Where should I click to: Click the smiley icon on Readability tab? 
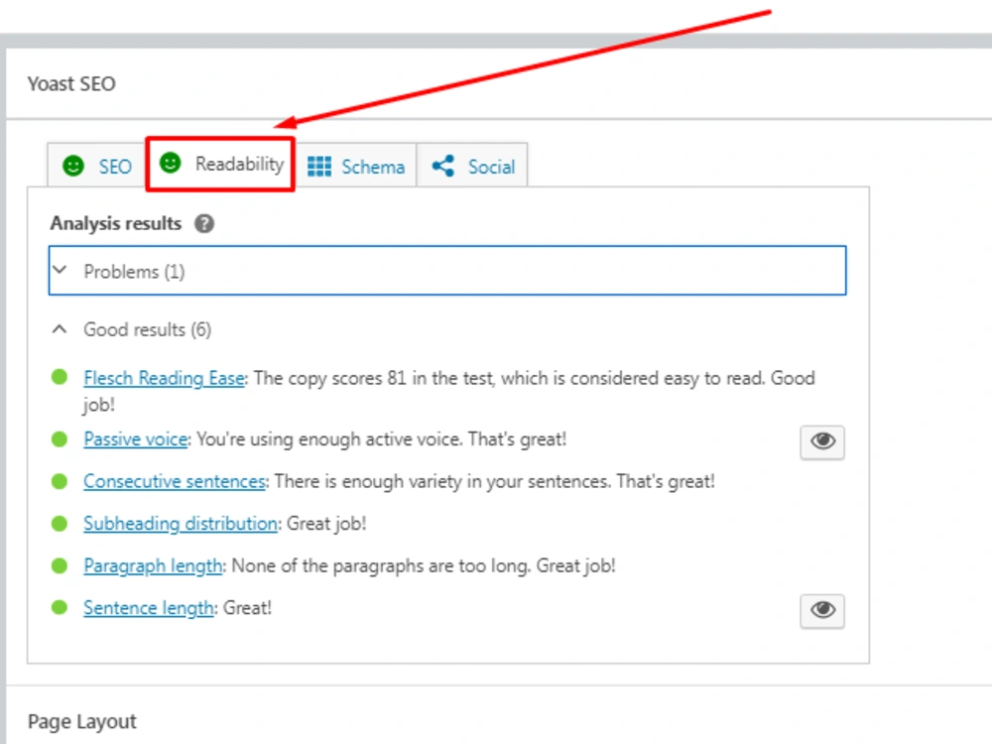point(171,164)
